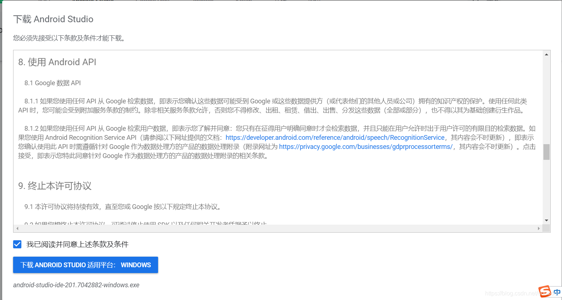Viewport: 562px width, 300px height.
Task: Click the scroll down arrow of terms box
Action: coord(546,220)
